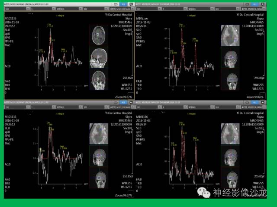Click the comment bubble icon in top-right pane header

263,4
